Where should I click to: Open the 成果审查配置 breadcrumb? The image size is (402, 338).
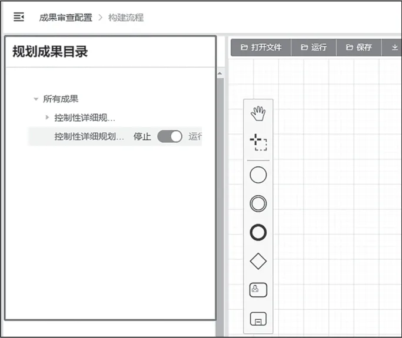pos(66,18)
